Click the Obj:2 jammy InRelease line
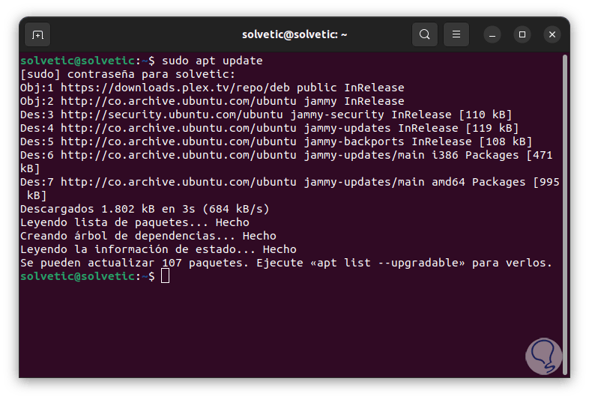The image size is (589, 399). (x=212, y=101)
